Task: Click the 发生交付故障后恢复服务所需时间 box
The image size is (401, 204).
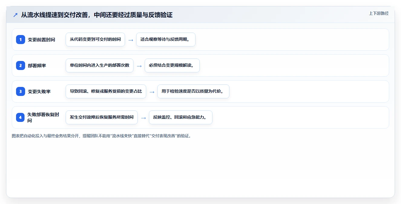Action: [x=102, y=117]
